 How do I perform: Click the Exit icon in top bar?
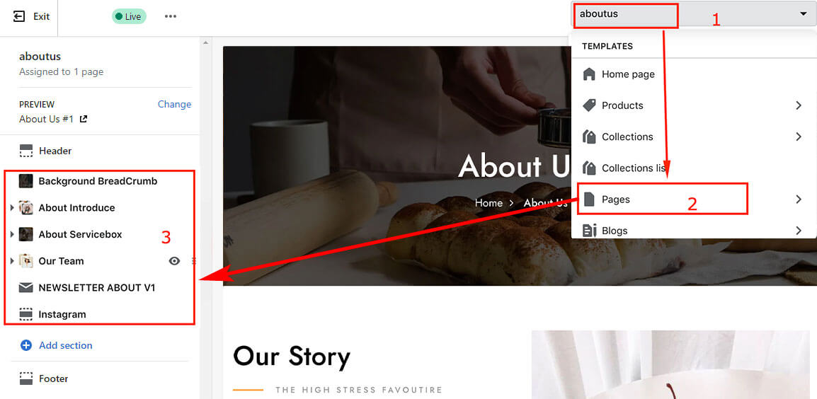tap(19, 17)
